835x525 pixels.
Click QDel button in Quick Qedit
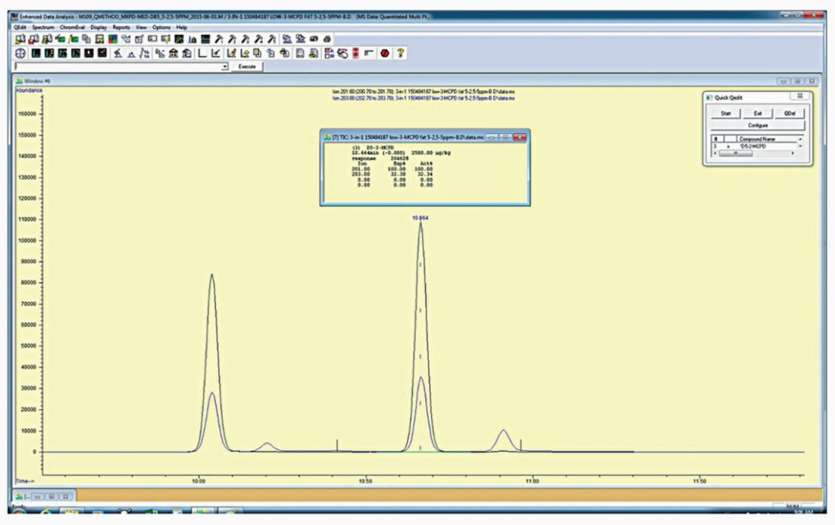790,114
